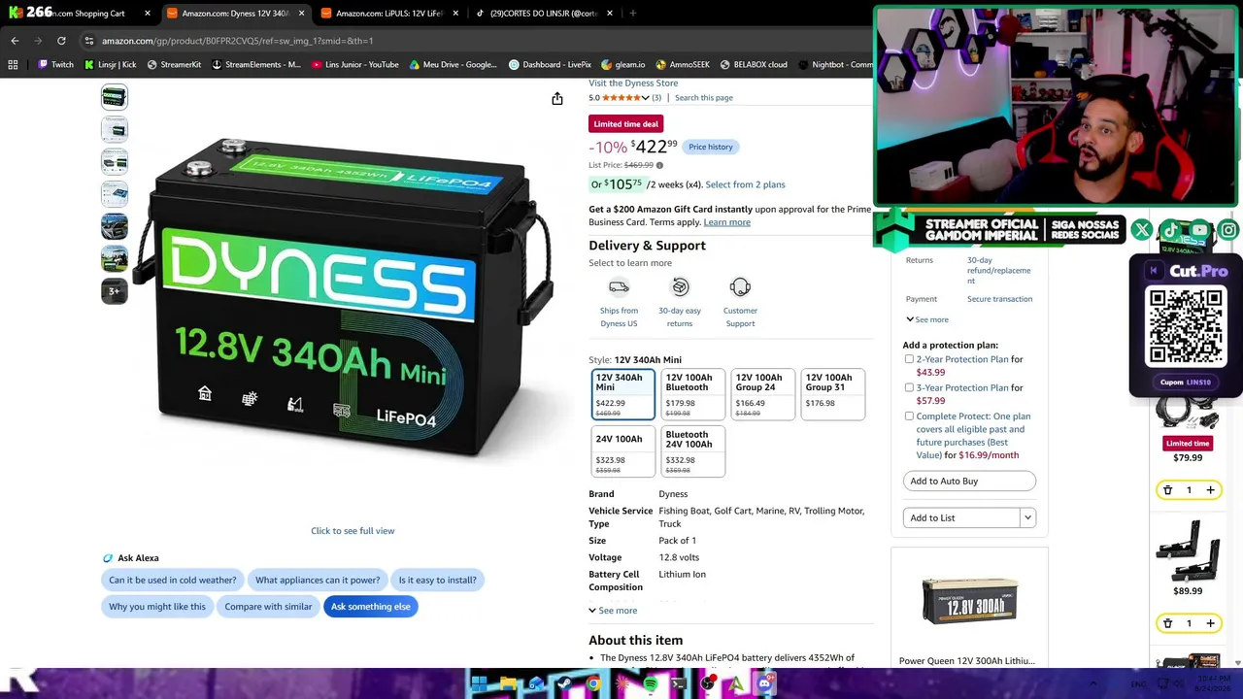1243x699 pixels.
Task: Select the 24V 100Ah style for $323.98
Action: click(x=622, y=451)
